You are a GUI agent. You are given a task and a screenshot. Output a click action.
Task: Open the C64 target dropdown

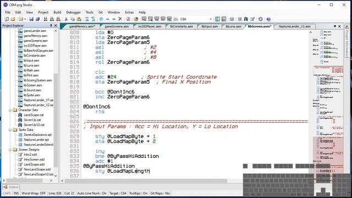click(211, 19)
